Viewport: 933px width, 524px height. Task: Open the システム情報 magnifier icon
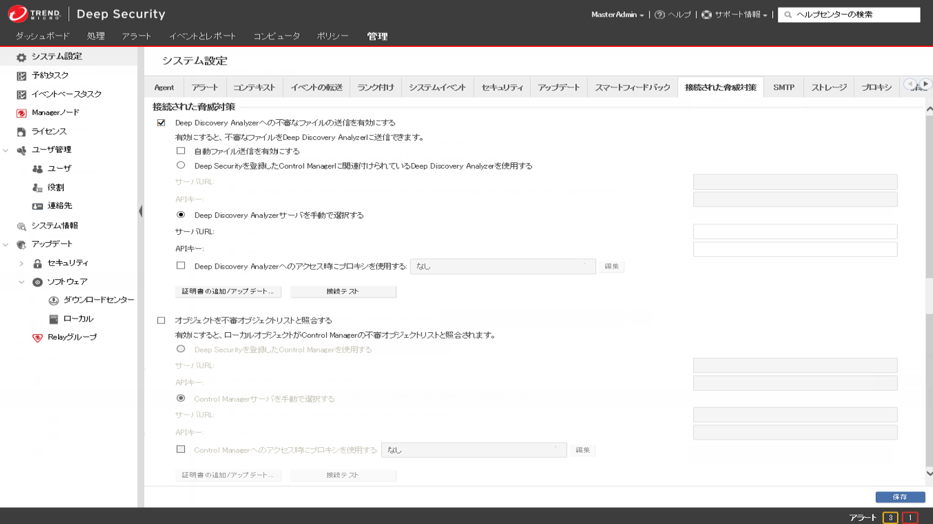21,226
